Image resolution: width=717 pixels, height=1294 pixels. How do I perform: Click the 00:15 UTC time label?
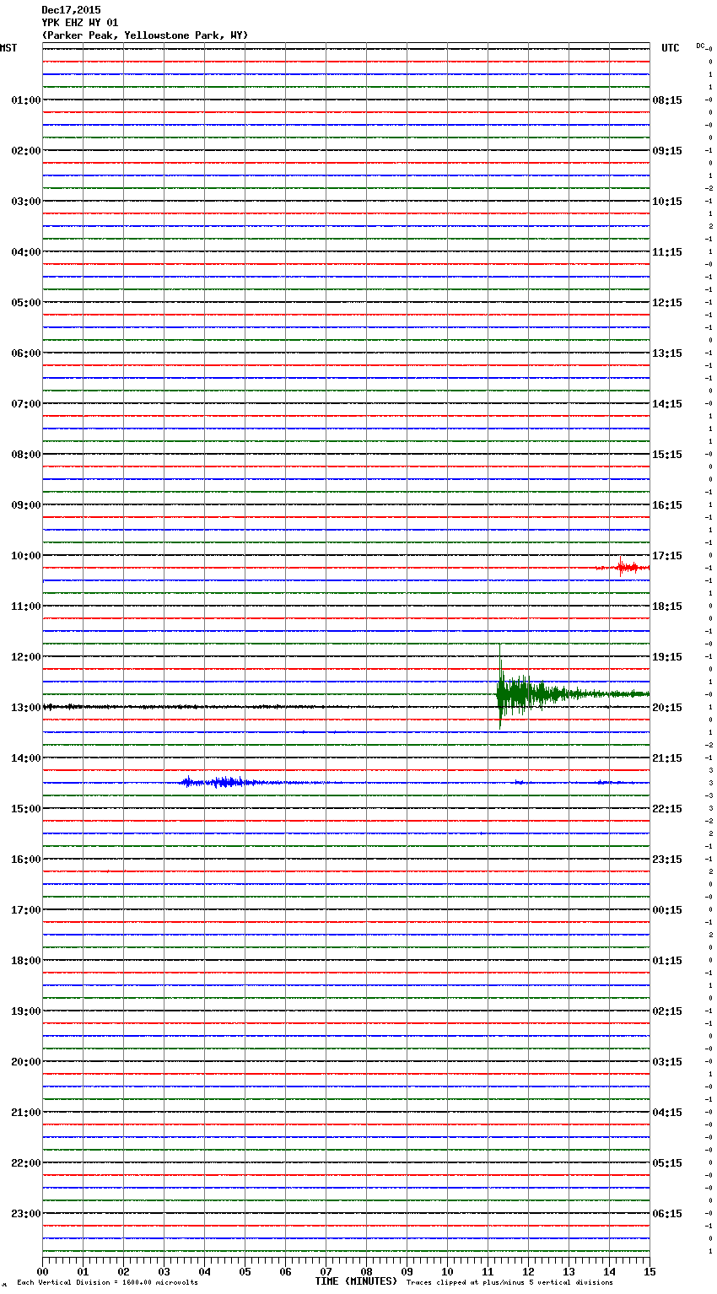[667, 910]
